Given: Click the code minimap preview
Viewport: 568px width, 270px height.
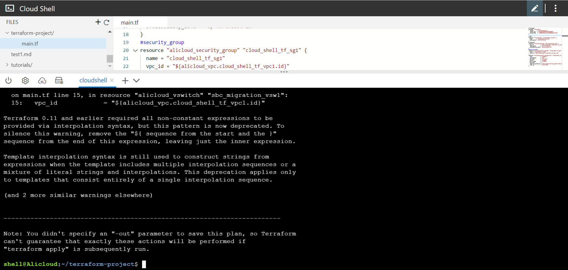Looking at the screenshot, I should [x=545, y=47].
